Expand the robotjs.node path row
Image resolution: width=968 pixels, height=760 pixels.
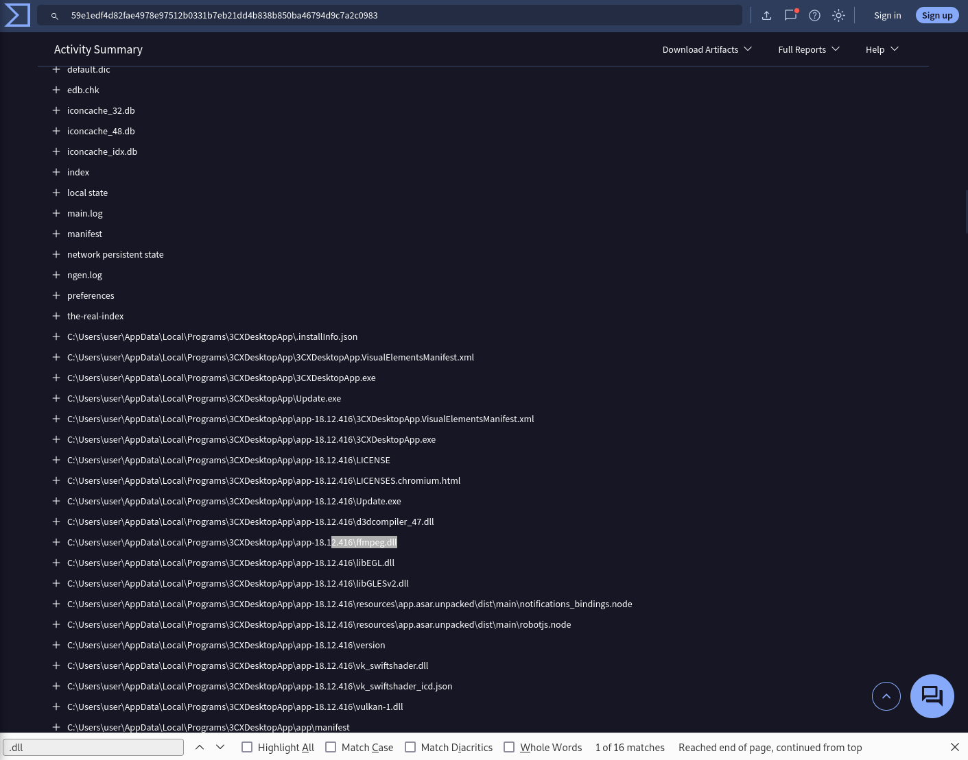[56, 624]
